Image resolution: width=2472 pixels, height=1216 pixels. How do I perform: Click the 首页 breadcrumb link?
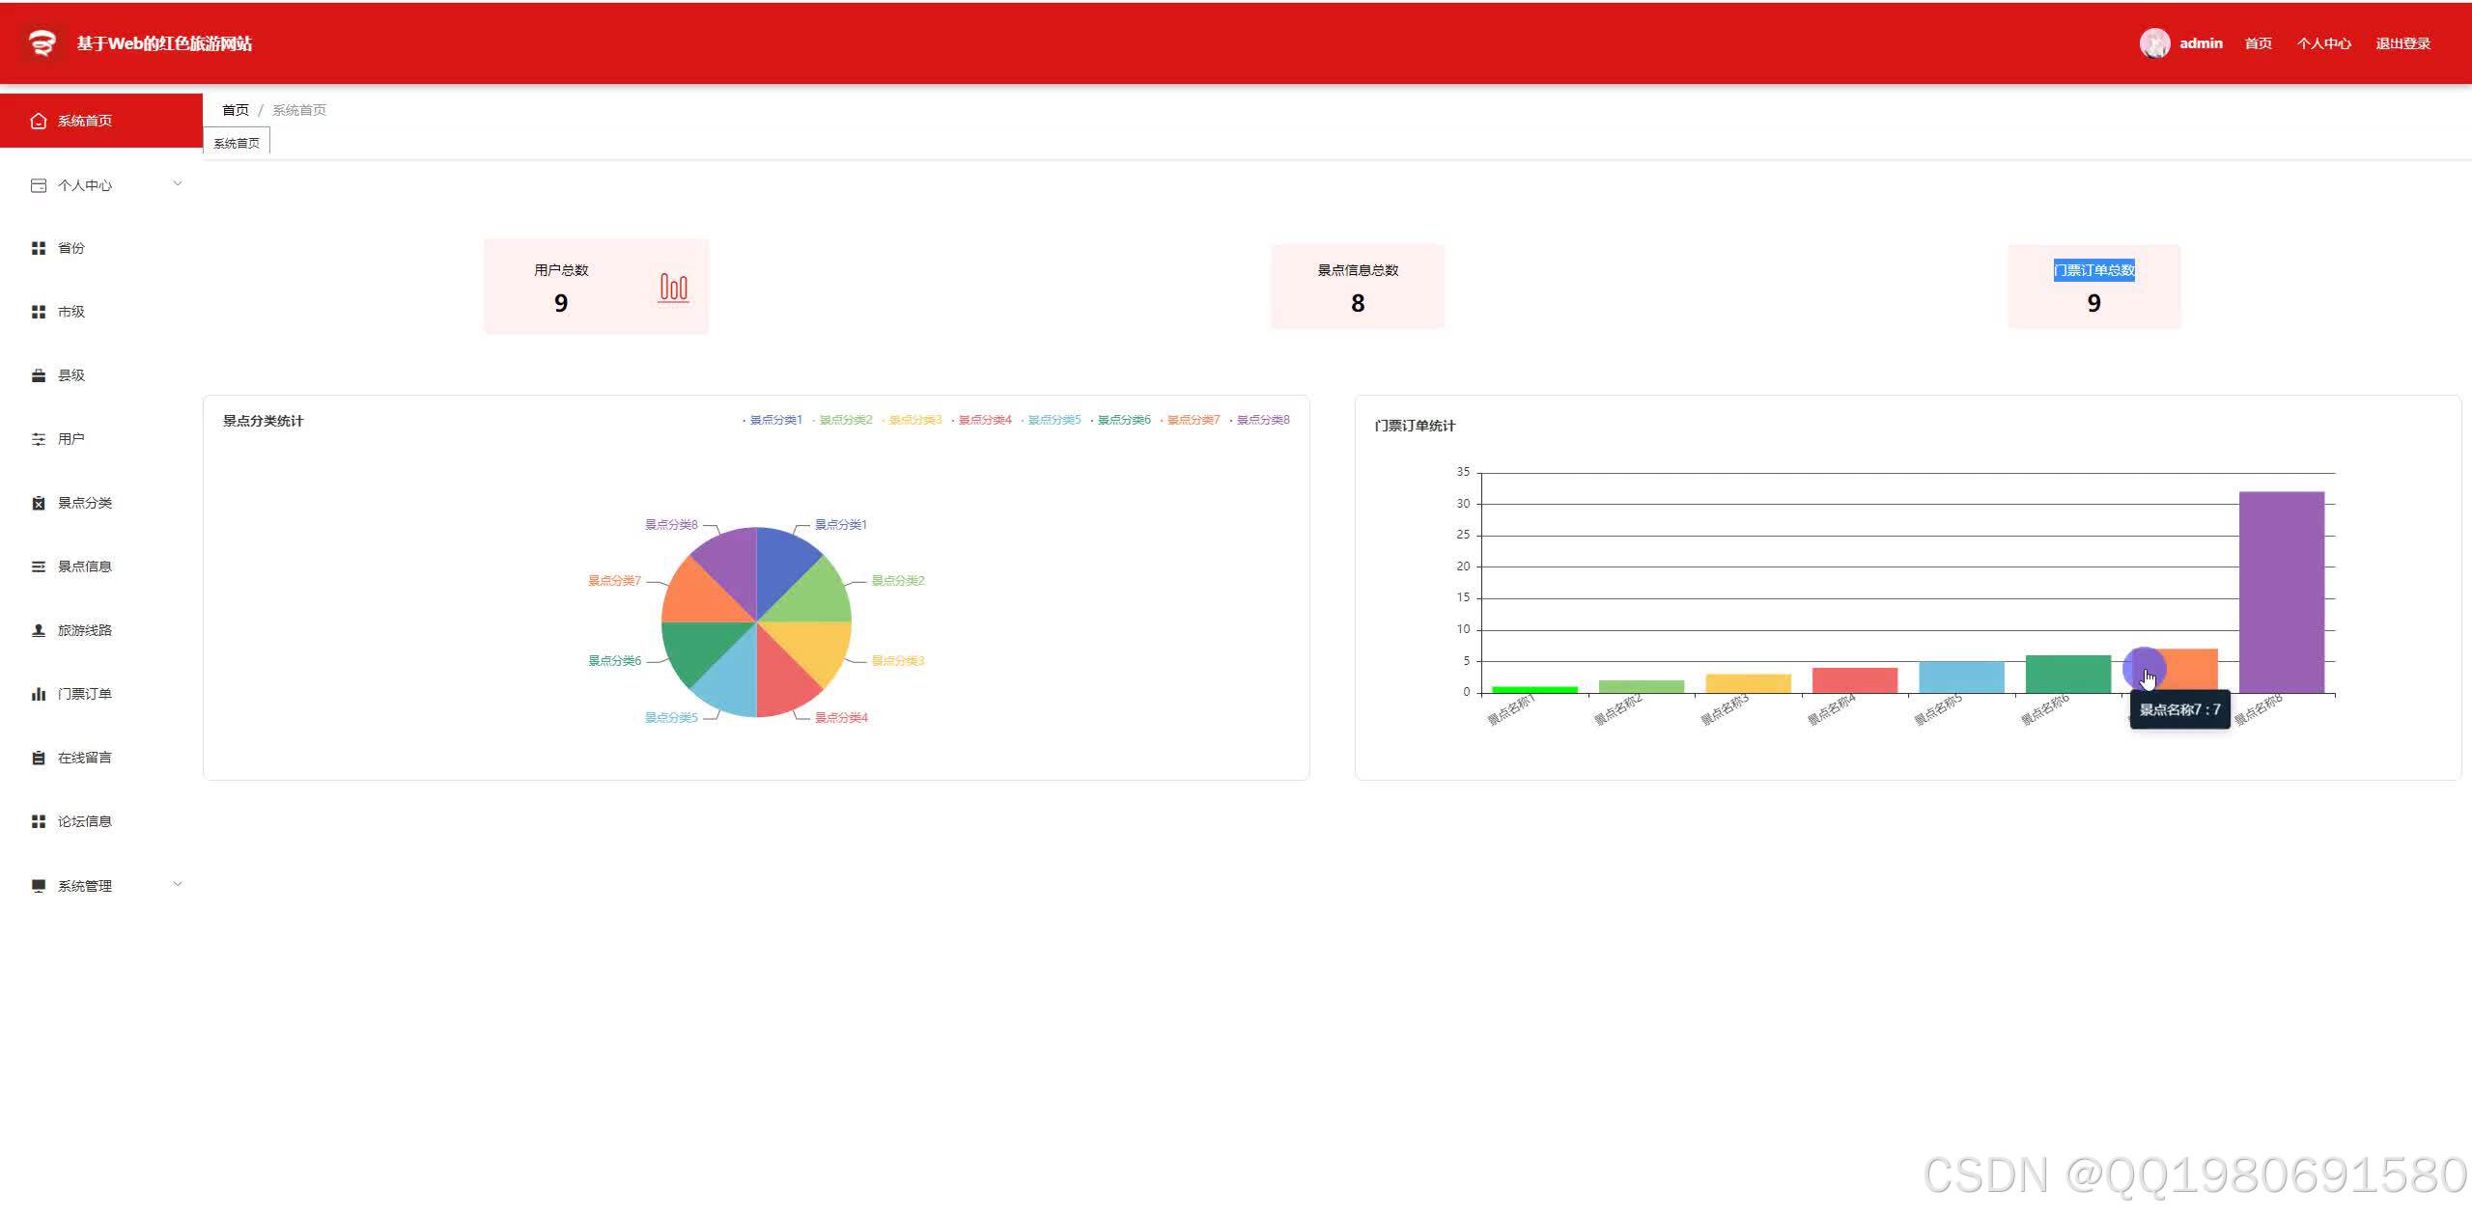[x=236, y=110]
